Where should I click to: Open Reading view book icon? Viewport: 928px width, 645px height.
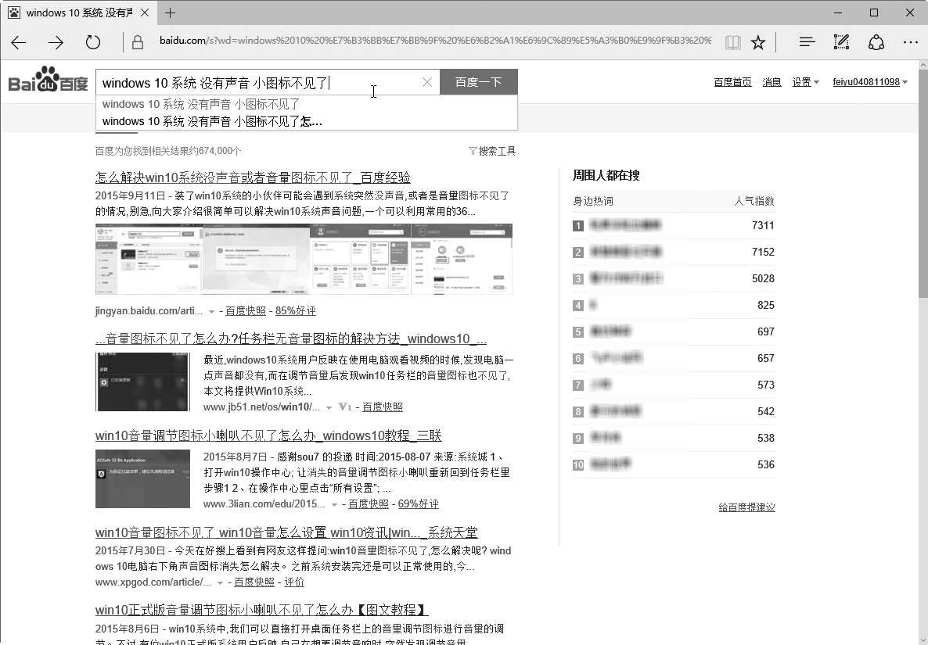coord(732,42)
